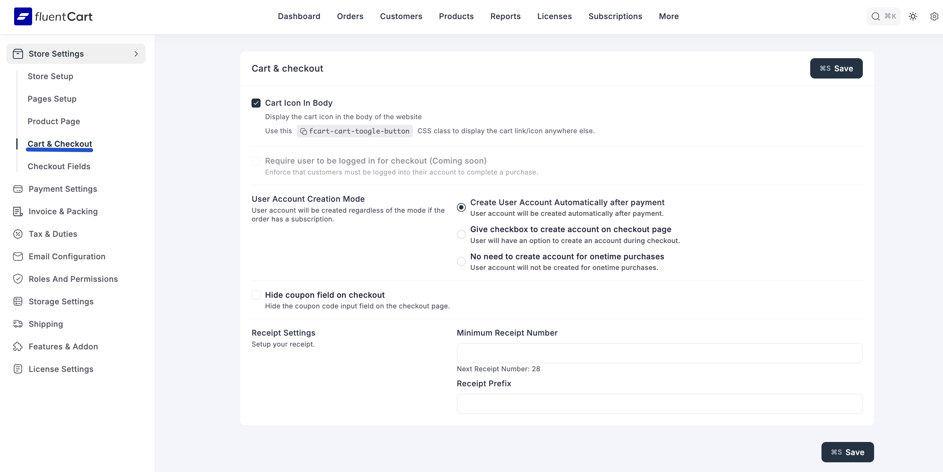Open the More navigation menu
The image size is (943, 472).
(x=668, y=16)
